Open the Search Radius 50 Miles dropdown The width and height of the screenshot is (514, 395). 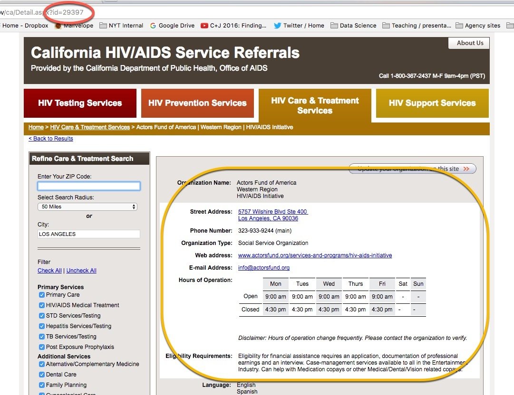pos(87,207)
